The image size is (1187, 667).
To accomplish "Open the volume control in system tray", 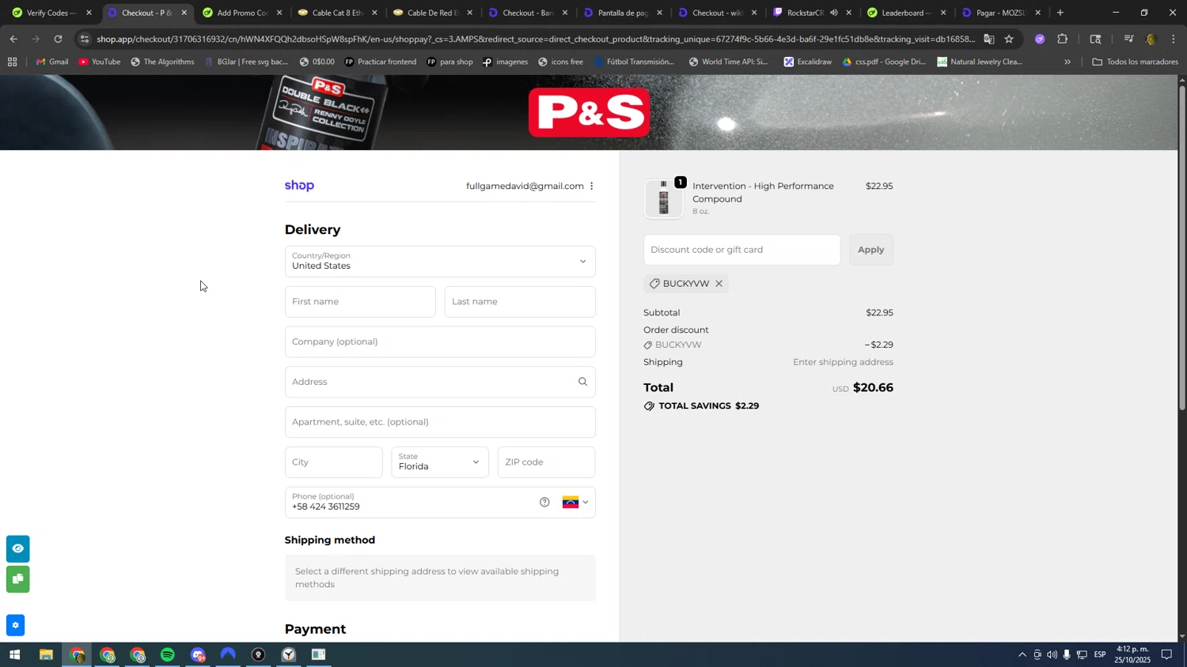I will coord(1052,655).
